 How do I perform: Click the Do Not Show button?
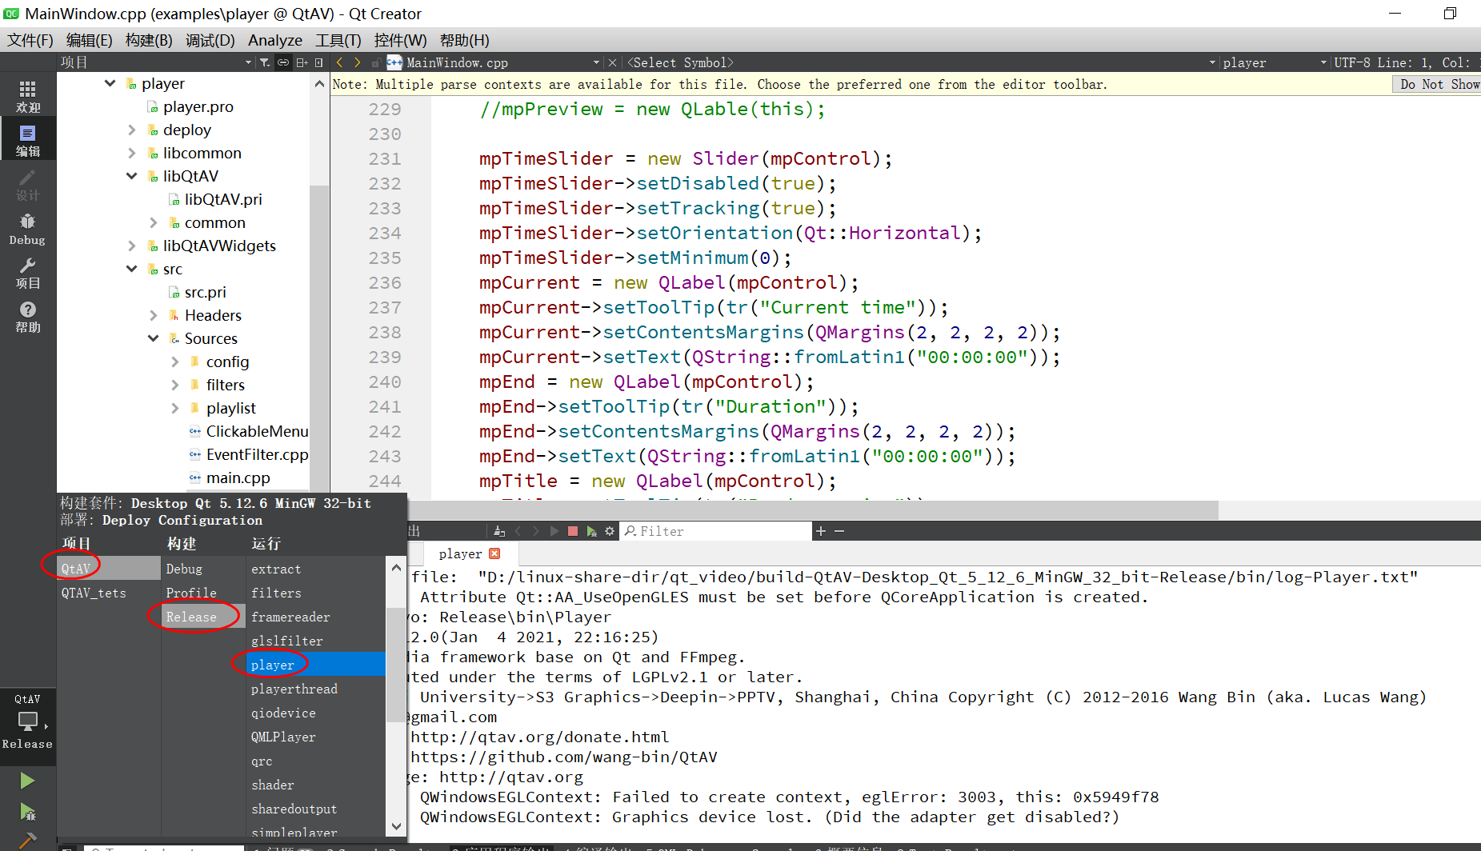(x=1439, y=84)
